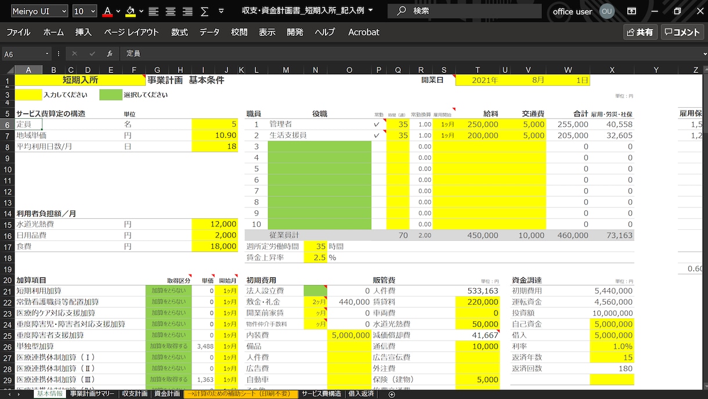Switch to the 数式 ribbon tab
The image size is (708, 399).
coord(179,32)
